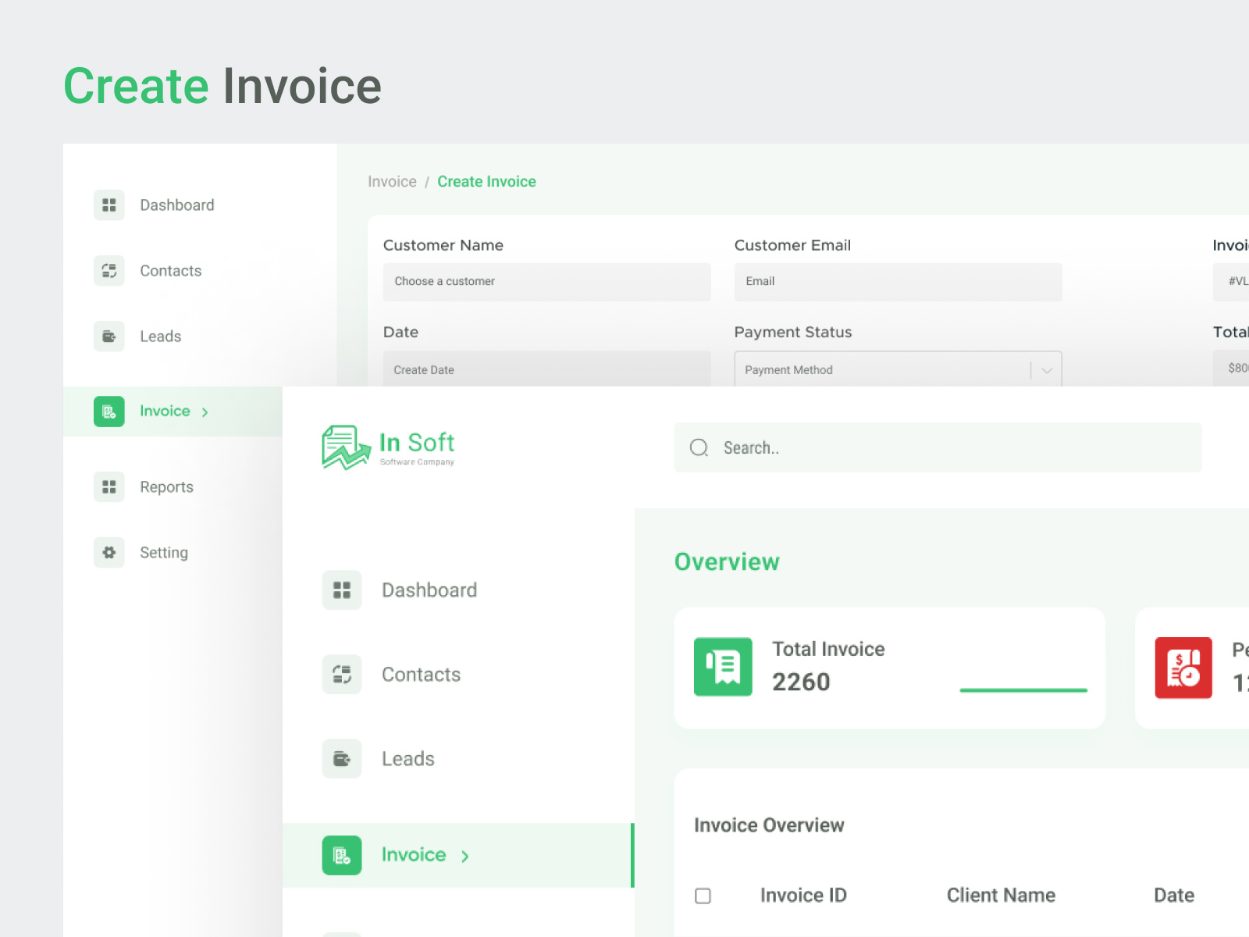Expand the Invoice chevron in the front sidebar

point(465,857)
